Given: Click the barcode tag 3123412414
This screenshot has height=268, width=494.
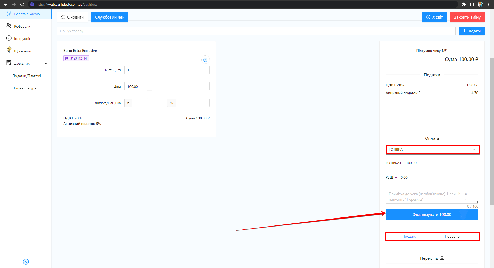Looking at the screenshot, I should (76, 58).
